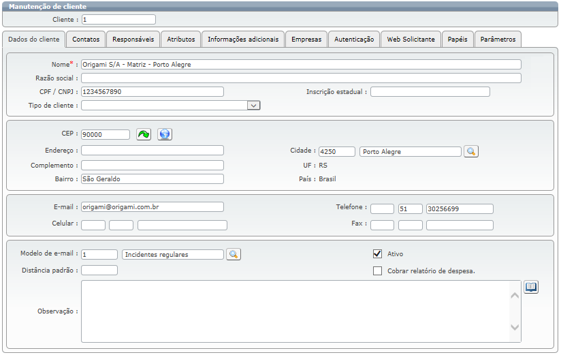Open the Web Solicitante tab
The image size is (561, 355).
411,40
